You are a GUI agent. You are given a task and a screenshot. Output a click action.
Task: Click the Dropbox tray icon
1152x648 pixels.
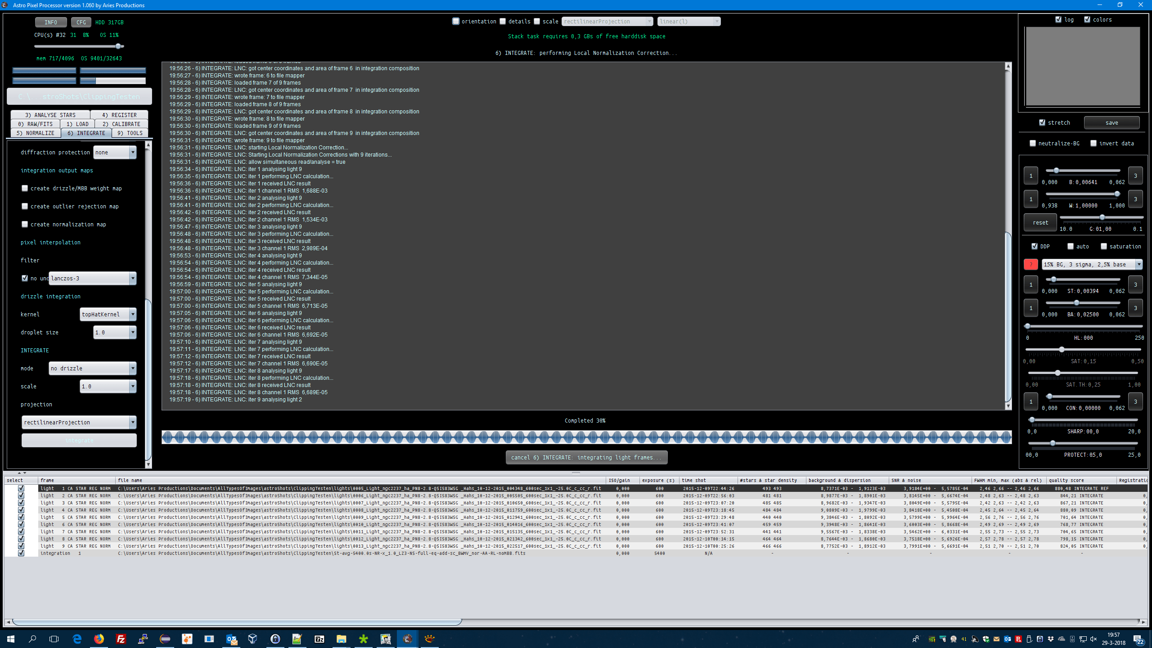pos(1051,639)
